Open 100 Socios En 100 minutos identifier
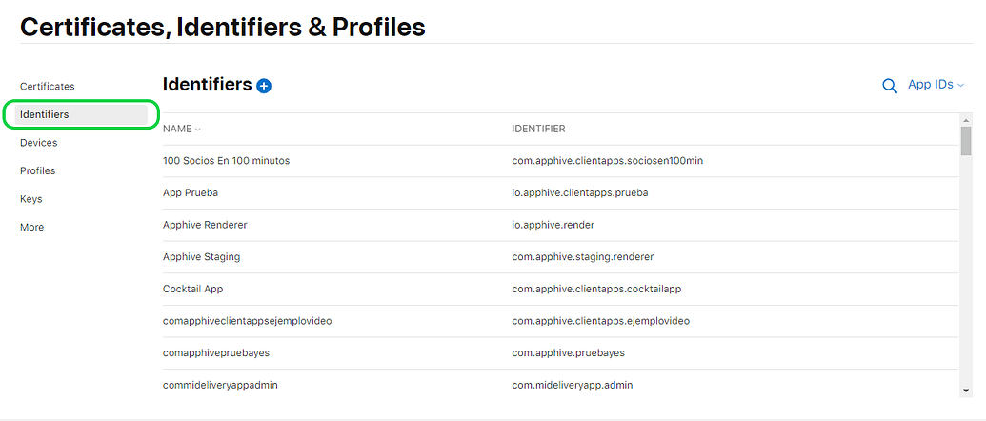This screenshot has height=421, width=986. [558, 161]
